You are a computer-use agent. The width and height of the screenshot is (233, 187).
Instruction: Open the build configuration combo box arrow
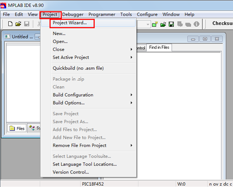[x=148, y=24]
